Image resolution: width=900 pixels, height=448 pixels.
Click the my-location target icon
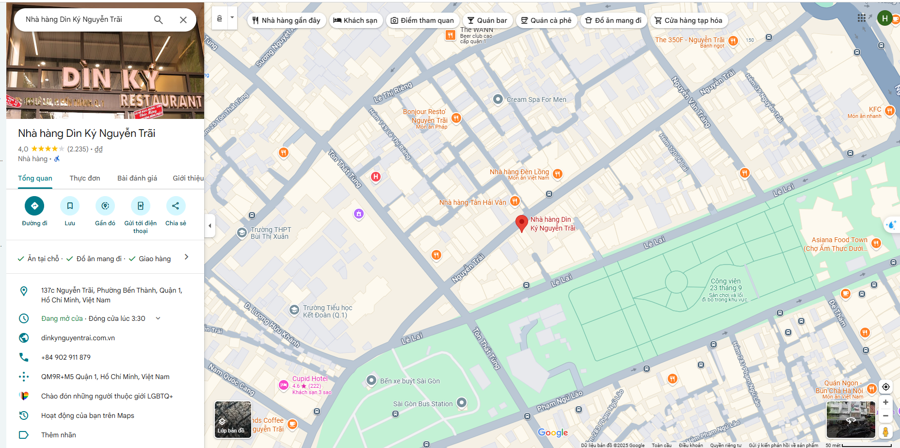[x=885, y=387]
